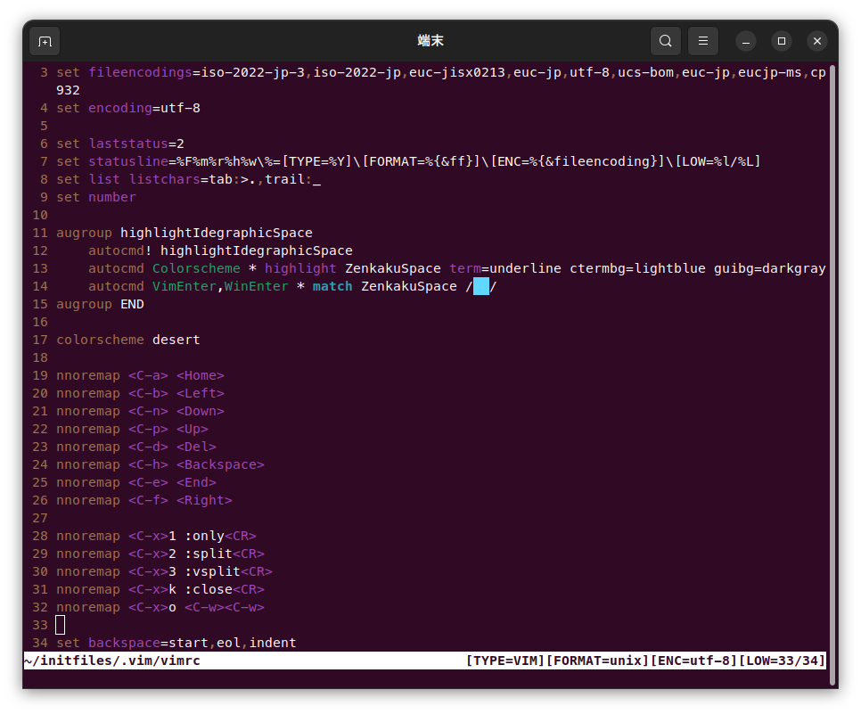
Task: Click the terminal scrollbar
Action: click(x=832, y=375)
